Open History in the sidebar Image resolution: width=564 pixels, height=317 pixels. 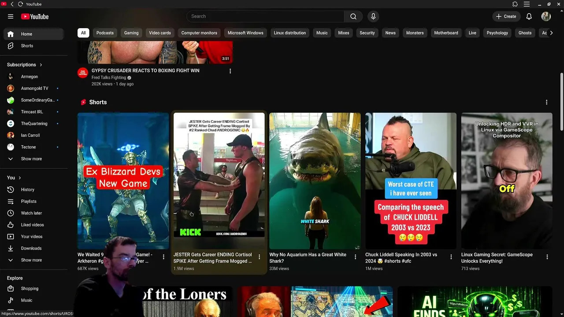(x=34, y=189)
